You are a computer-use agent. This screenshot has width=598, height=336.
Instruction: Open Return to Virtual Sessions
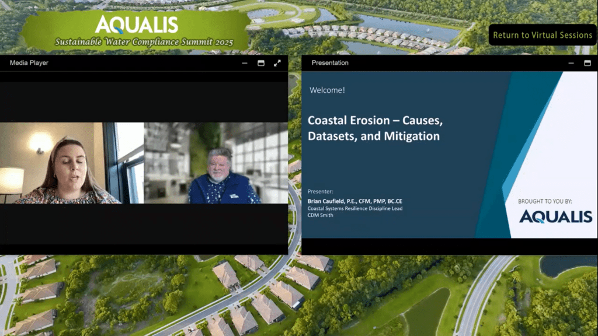point(543,35)
